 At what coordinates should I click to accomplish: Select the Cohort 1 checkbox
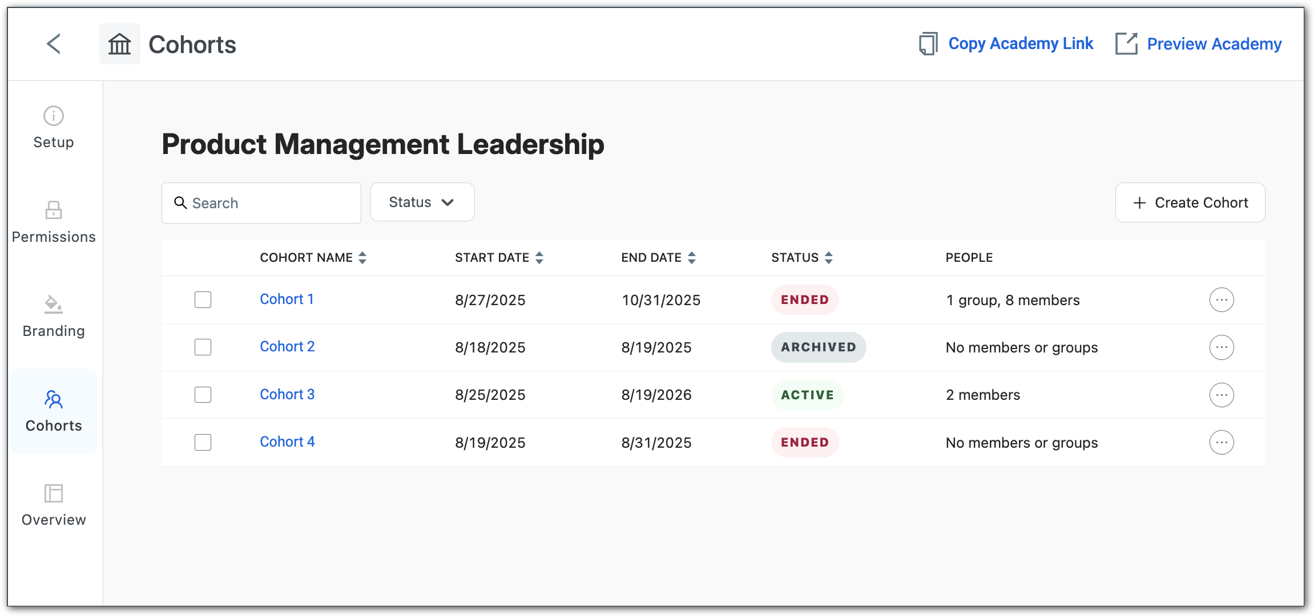pyautogui.click(x=203, y=300)
